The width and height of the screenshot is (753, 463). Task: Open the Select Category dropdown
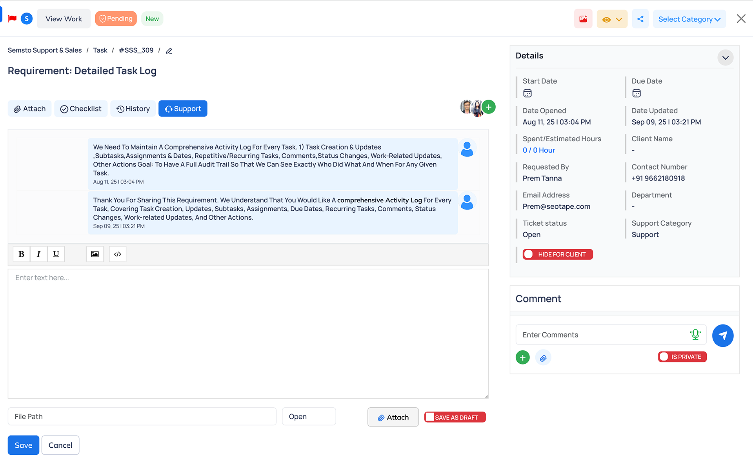click(689, 19)
